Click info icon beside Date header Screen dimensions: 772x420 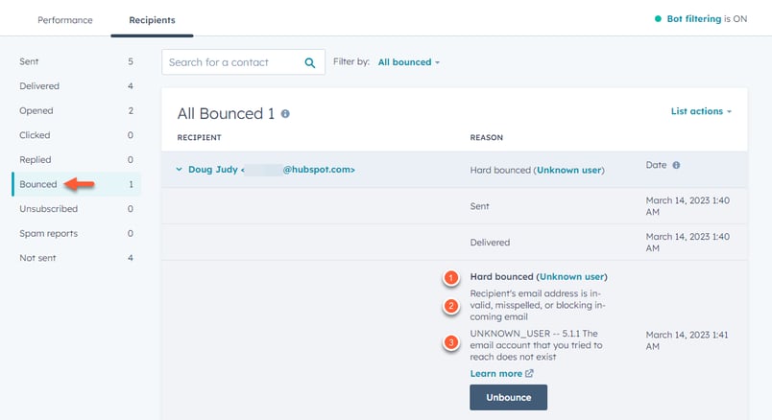(676, 165)
